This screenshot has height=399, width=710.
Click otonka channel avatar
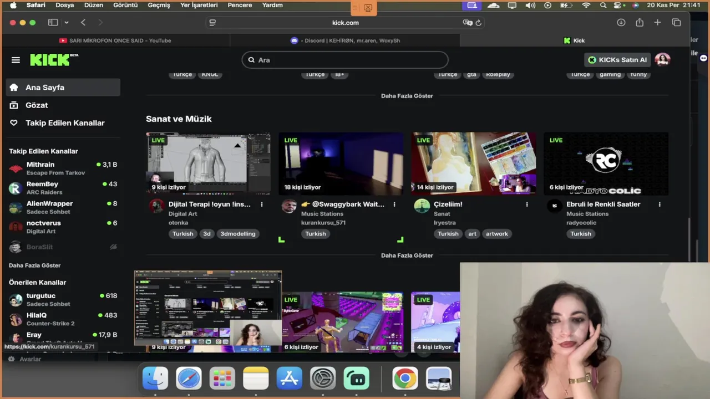point(156,206)
